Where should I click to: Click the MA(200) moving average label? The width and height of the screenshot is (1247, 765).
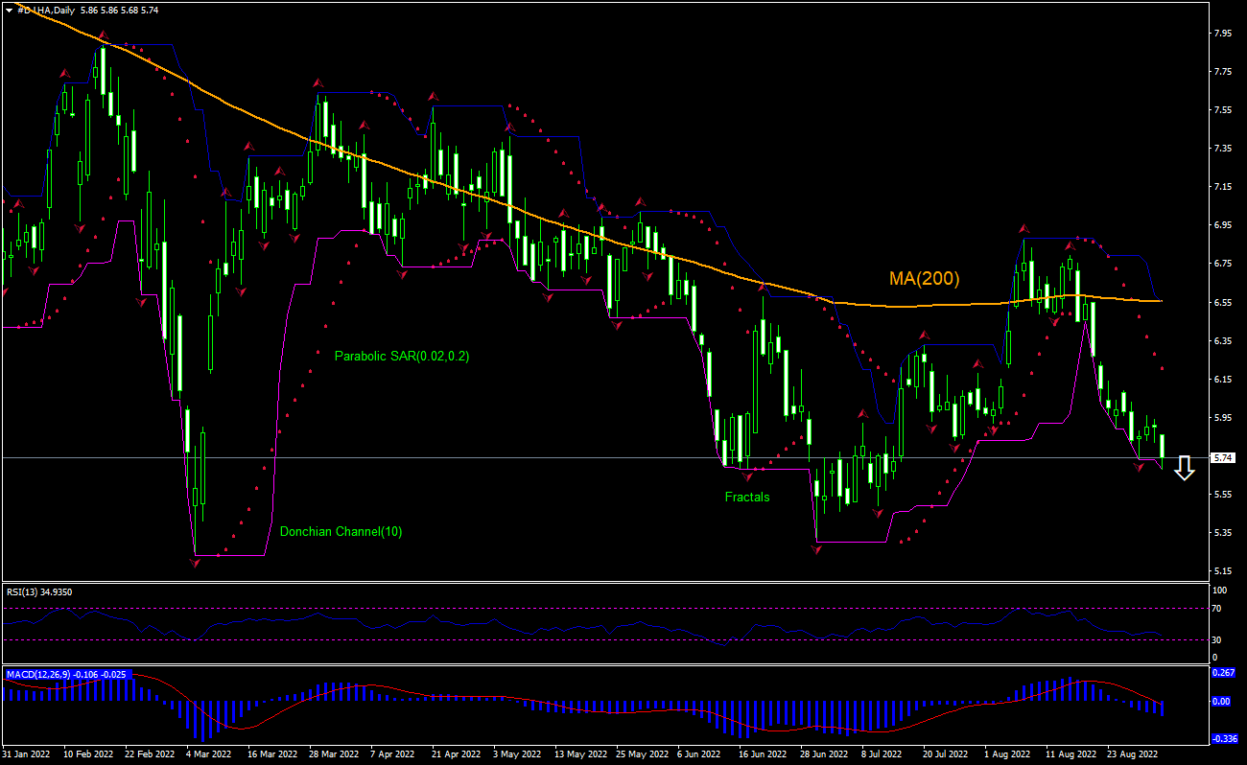(x=924, y=279)
